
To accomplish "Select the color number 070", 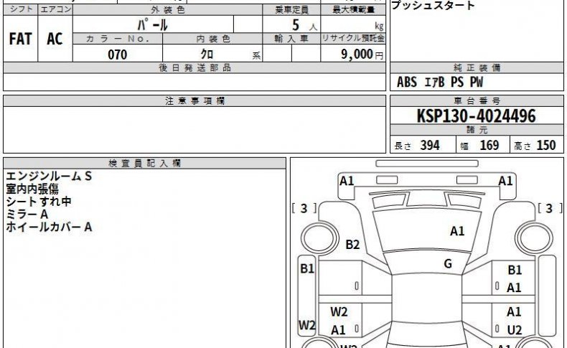I will (118, 55).
